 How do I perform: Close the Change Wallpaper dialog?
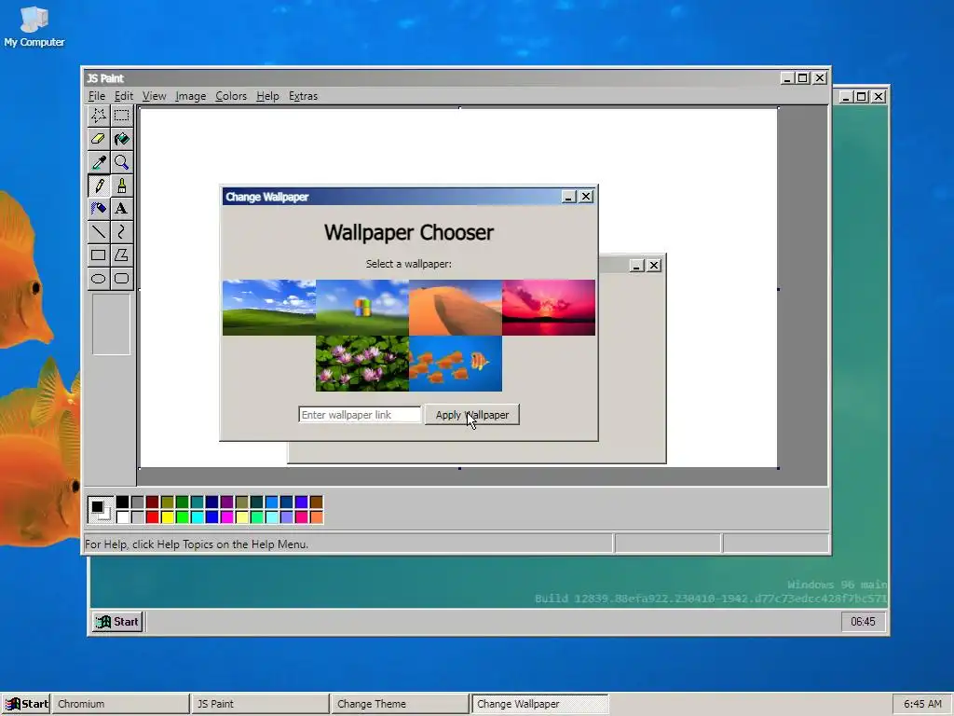(586, 197)
